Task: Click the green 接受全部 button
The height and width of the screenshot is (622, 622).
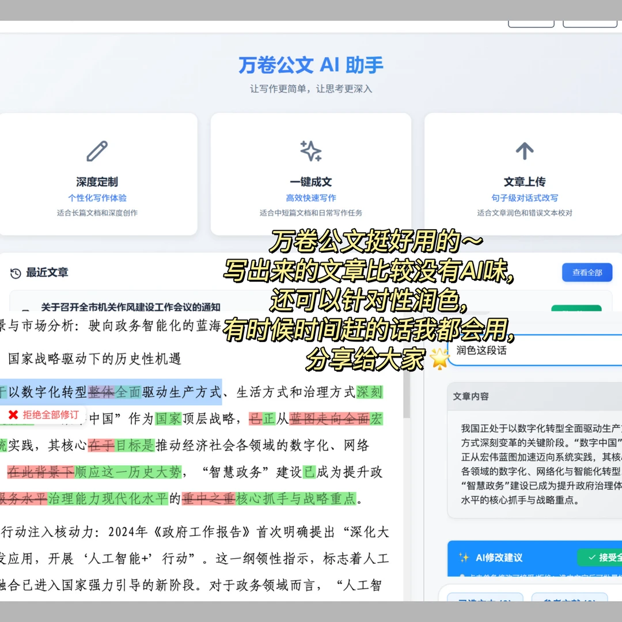Action: tap(600, 557)
